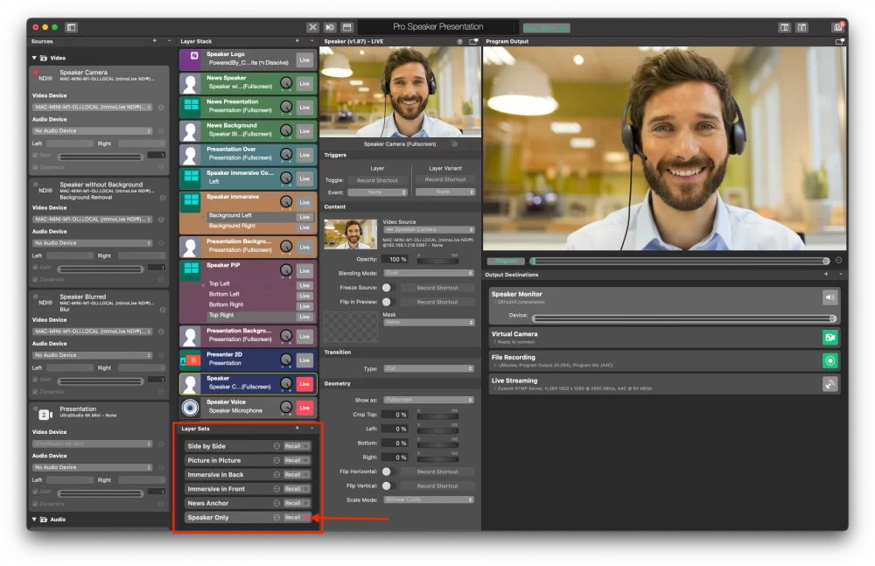The image size is (875, 566).
Task: Start Live Streaming with its broadcast icon
Action: [x=829, y=384]
